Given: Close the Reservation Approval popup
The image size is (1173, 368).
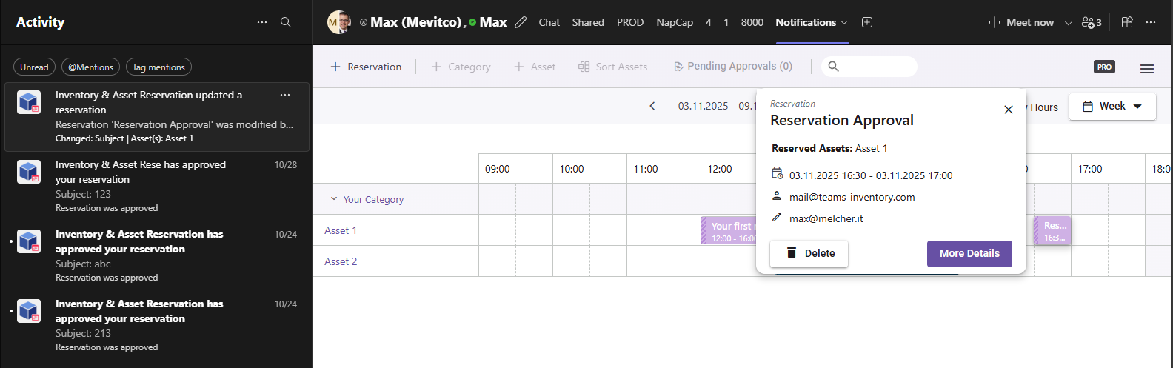Looking at the screenshot, I should 1008,110.
